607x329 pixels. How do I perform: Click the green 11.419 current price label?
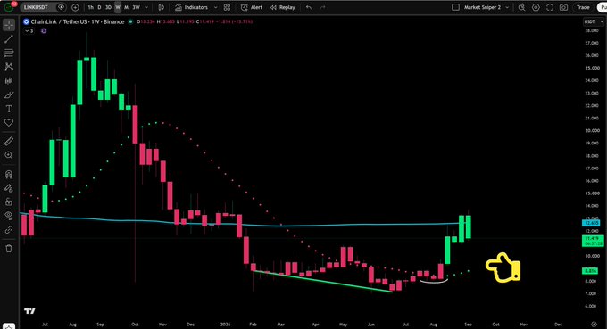[593, 241]
